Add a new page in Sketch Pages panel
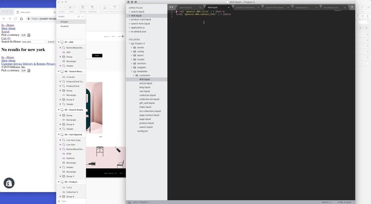 coord(79,17)
